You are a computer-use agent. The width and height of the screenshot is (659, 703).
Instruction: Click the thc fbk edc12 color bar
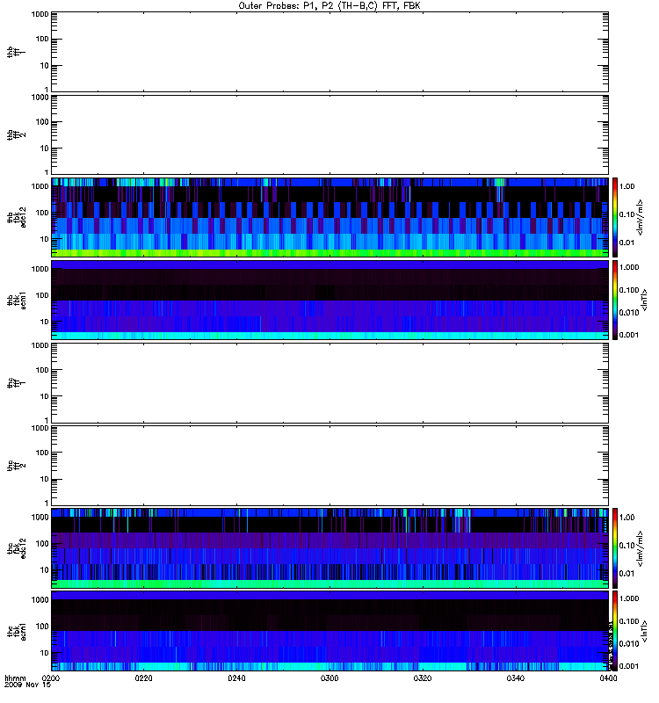pyautogui.click(x=615, y=548)
